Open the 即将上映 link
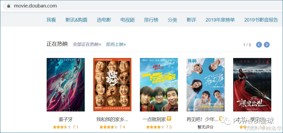The height and width of the screenshot is (133, 283). pyautogui.click(x=116, y=44)
